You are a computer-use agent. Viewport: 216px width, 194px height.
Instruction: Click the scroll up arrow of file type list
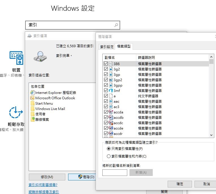(x=211, y=57)
